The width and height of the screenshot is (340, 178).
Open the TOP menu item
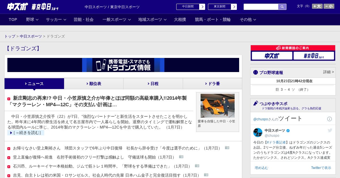click(13, 19)
